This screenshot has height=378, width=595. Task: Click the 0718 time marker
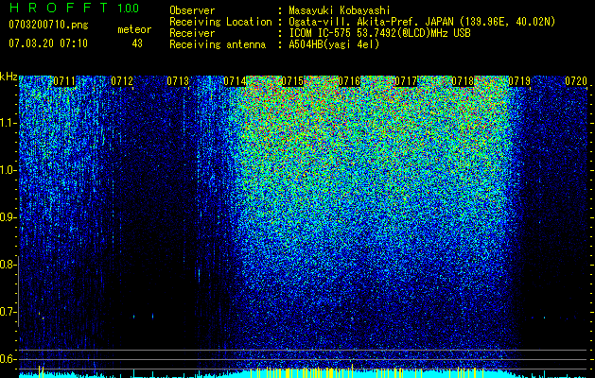coord(463,81)
